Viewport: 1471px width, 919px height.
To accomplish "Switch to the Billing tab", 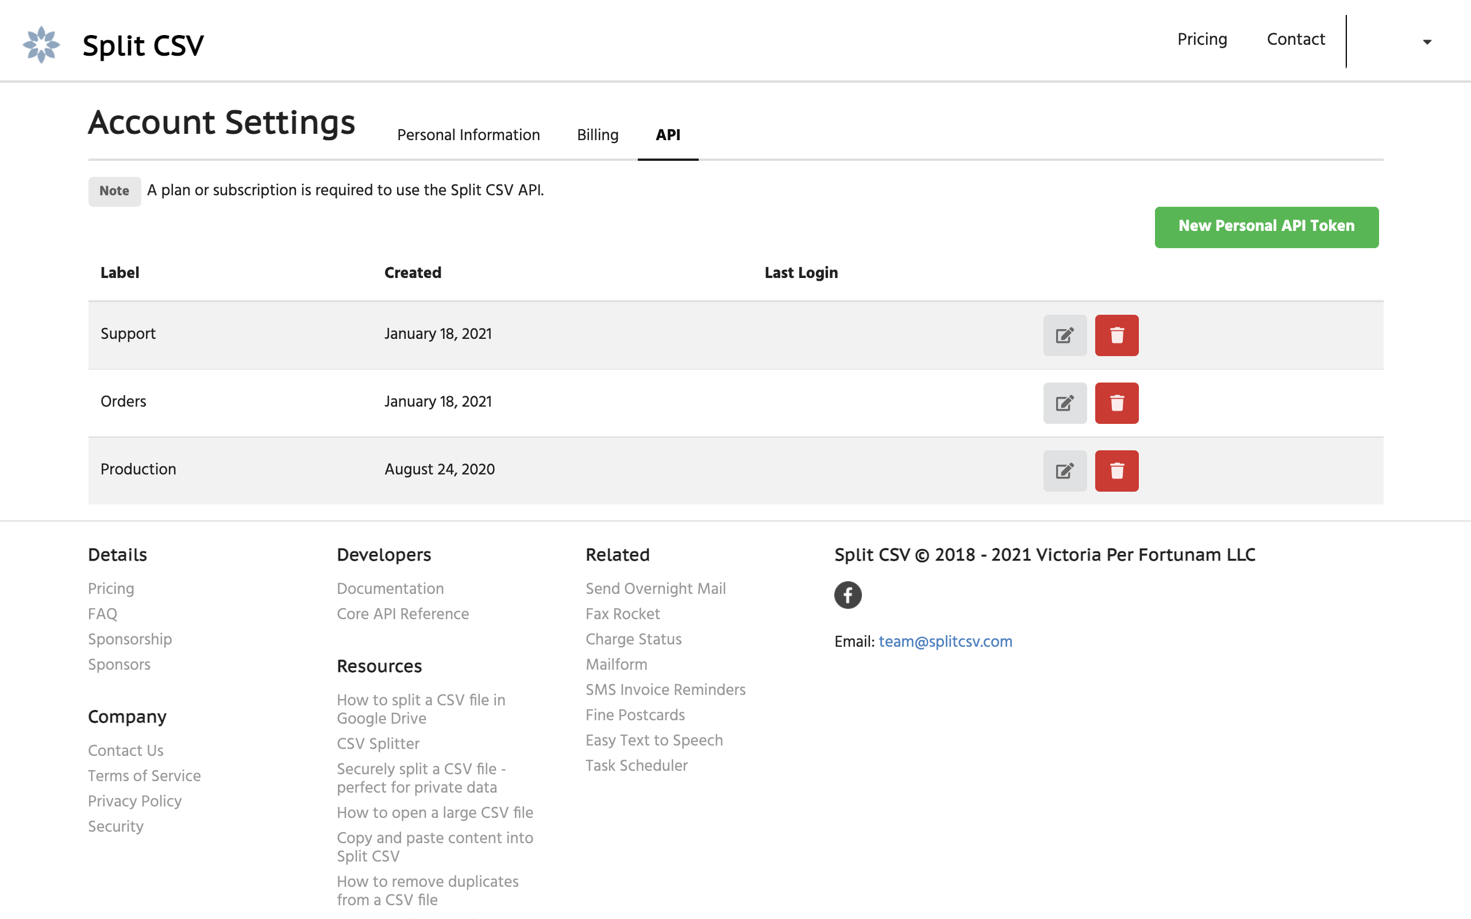I will 598,135.
